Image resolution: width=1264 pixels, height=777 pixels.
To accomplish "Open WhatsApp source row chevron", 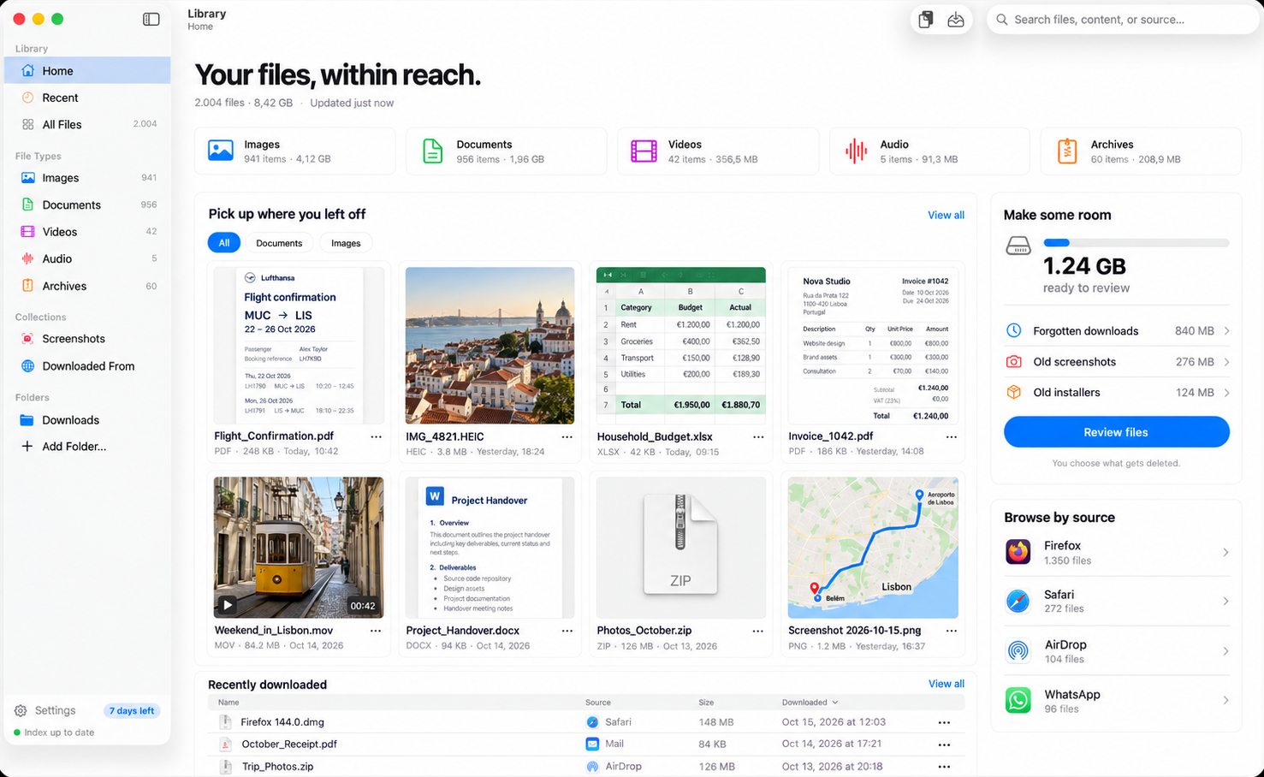I will 1225,701.
